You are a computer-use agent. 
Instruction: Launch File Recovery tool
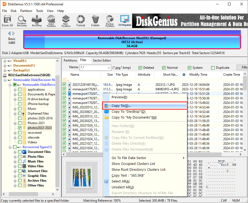point(37,21)
